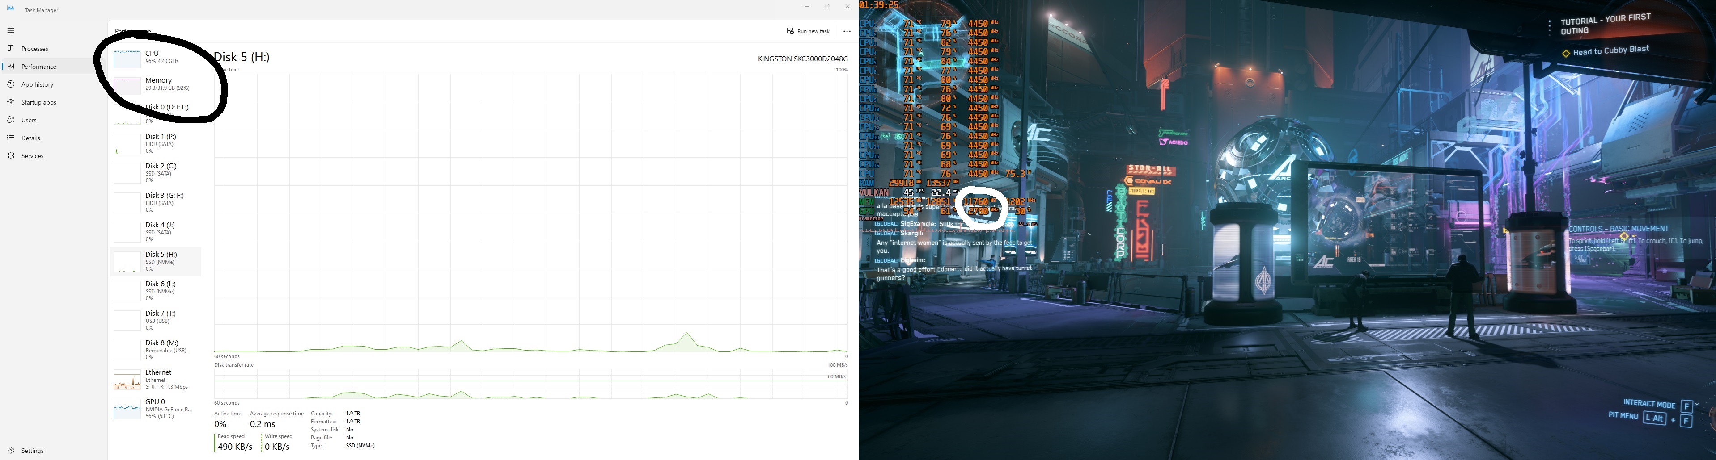Open the Startup apps navigation label
Image resolution: width=1716 pixels, height=460 pixels.
point(38,103)
